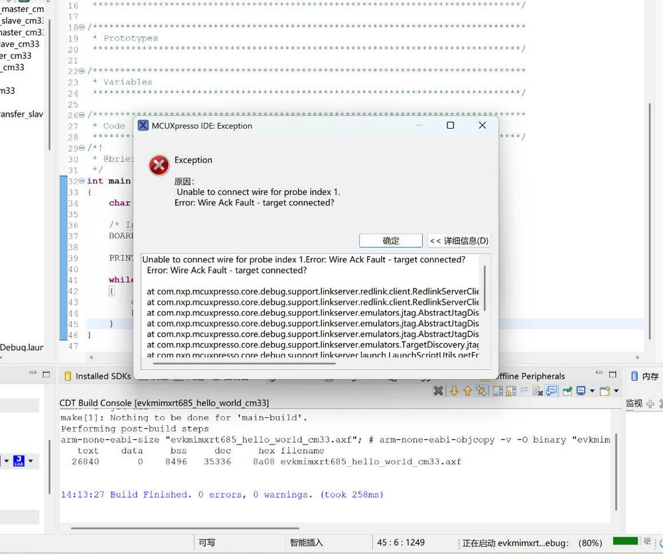
Task: Open the Display Selected Console dropdown arrow
Action: 592,391
